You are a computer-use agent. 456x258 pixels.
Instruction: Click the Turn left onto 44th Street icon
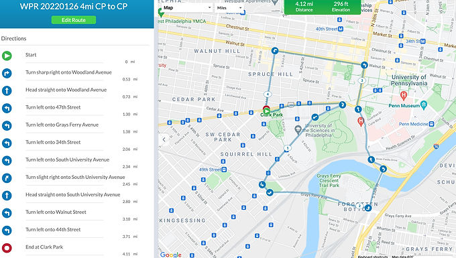pos(7,231)
